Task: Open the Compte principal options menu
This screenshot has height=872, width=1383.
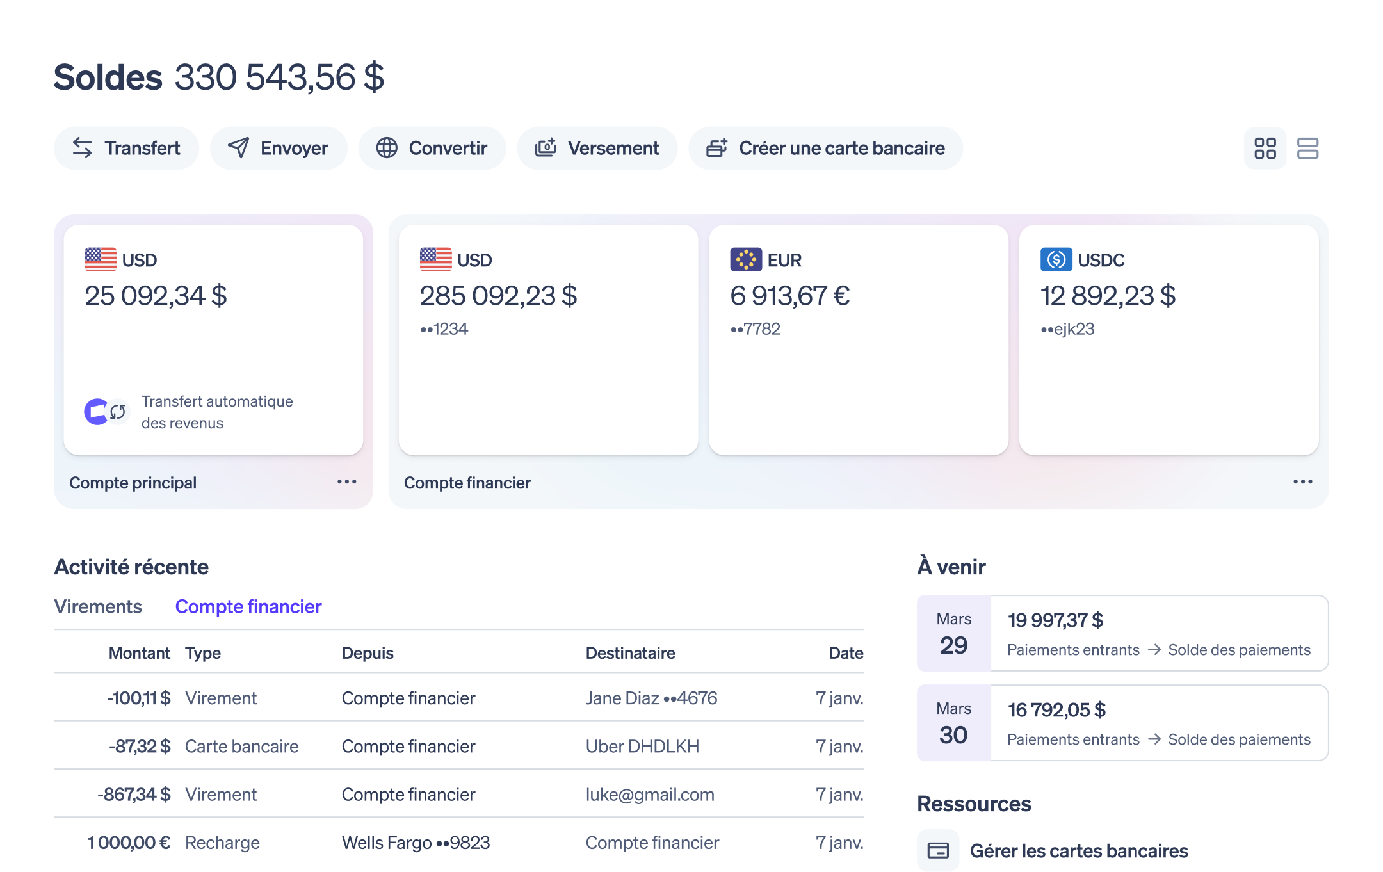Action: 346,482
